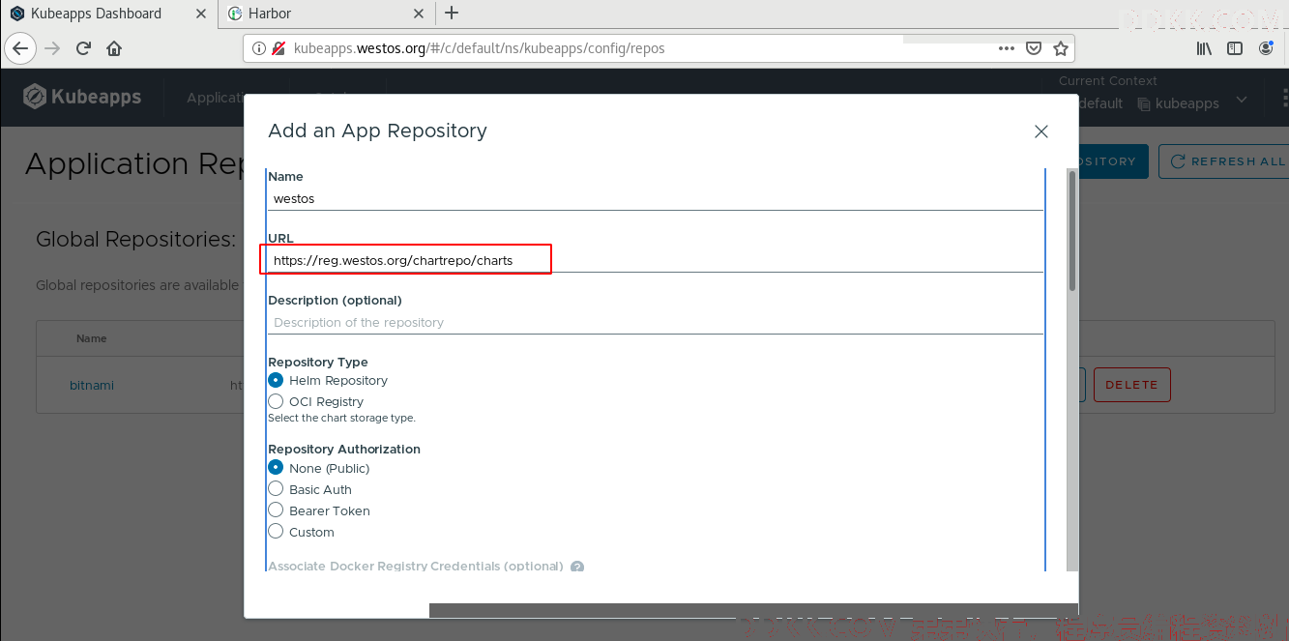Open the browser home page
This screenshot has width=1289, height=641.
[114, 48]
